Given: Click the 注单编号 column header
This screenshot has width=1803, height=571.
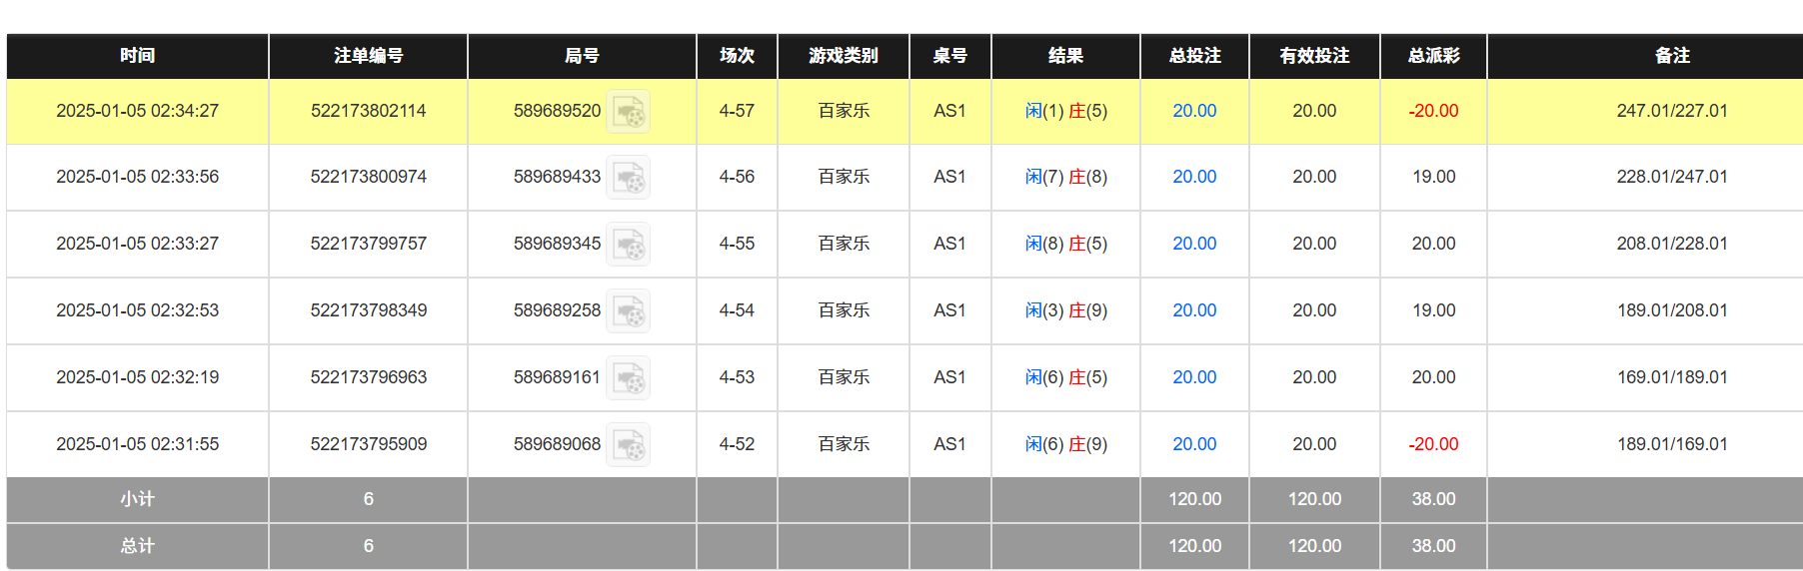Looking at the screenshot, I should [x=368, y=56].
